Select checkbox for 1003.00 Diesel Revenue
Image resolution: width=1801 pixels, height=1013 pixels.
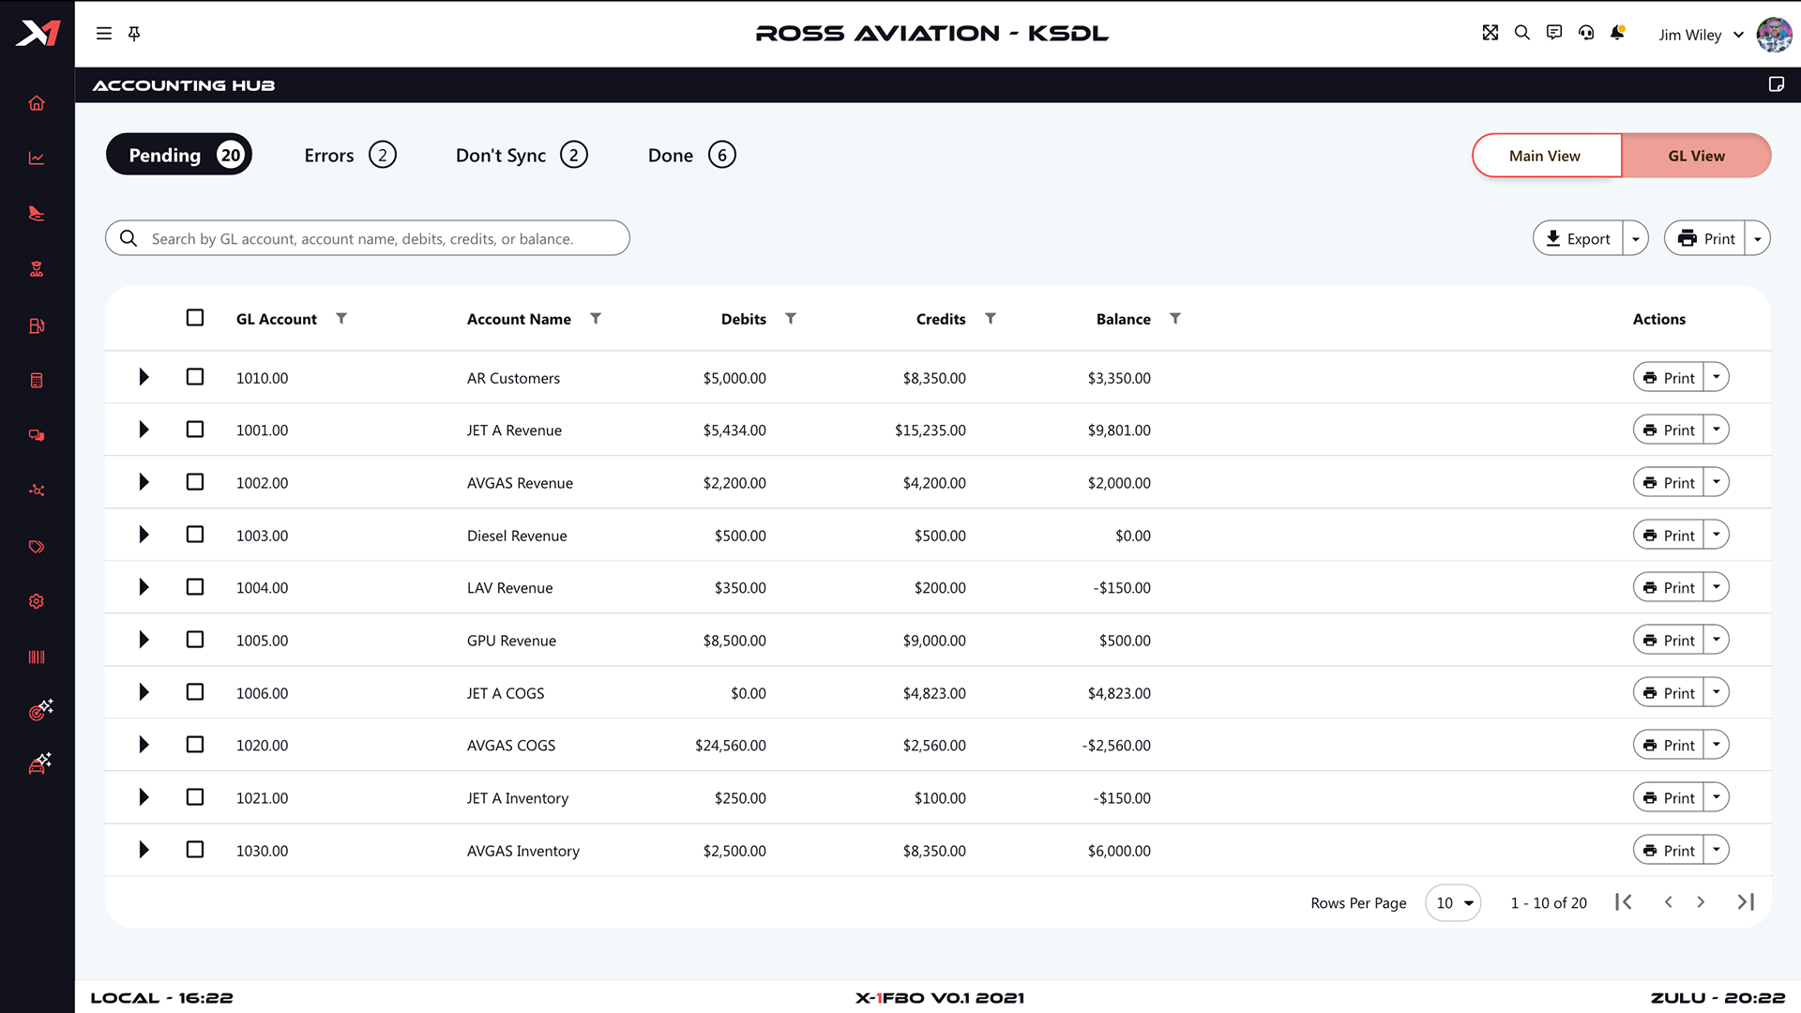[195, 535]
